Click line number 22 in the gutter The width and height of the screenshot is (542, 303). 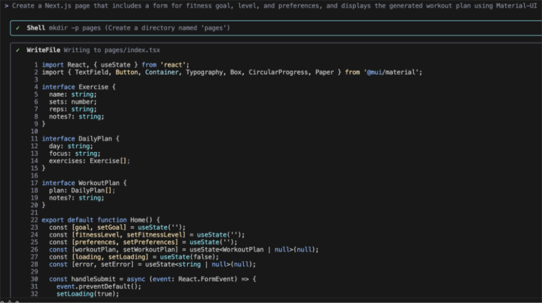[35, 220]
